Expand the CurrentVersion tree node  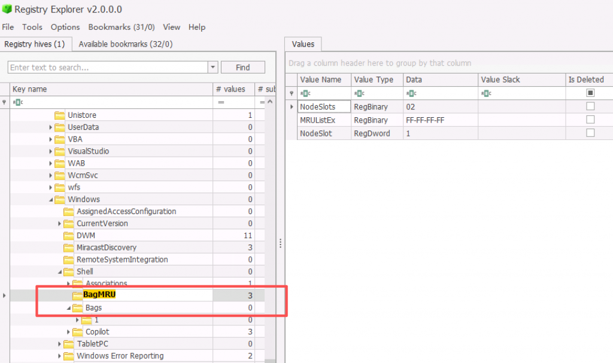59,224
